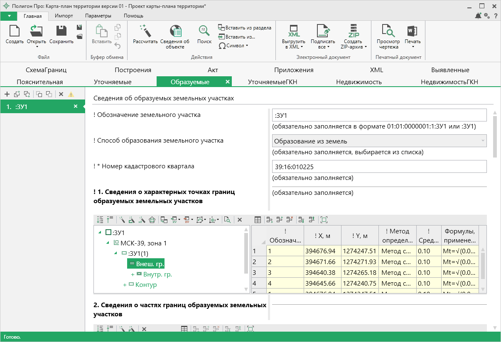Collapse the МСК-39, зона 1 node

108,243
